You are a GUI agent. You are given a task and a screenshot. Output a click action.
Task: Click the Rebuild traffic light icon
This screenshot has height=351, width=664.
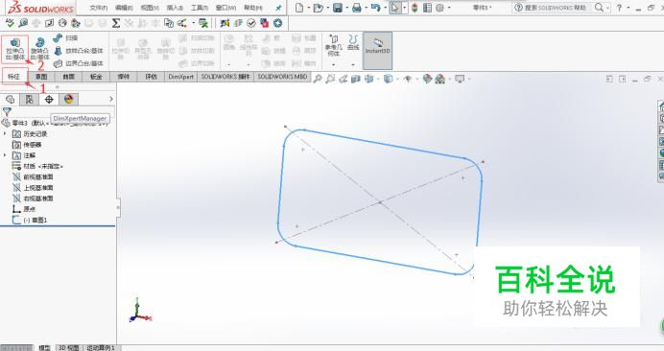click(415, 8)
